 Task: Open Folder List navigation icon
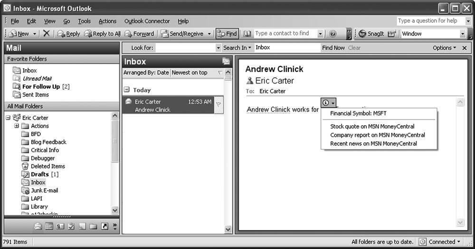tap(93, 226)
